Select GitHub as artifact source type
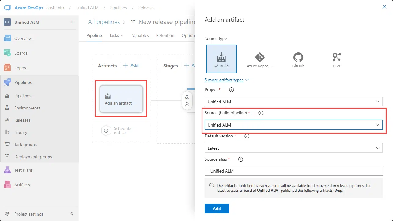Viewport: 393px width, 221px height. [298, 59]
